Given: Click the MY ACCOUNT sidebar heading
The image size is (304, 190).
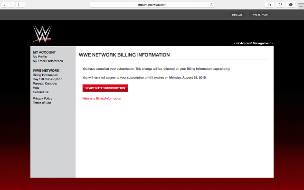Looking at the screenshot, I should tap(44, 52).
